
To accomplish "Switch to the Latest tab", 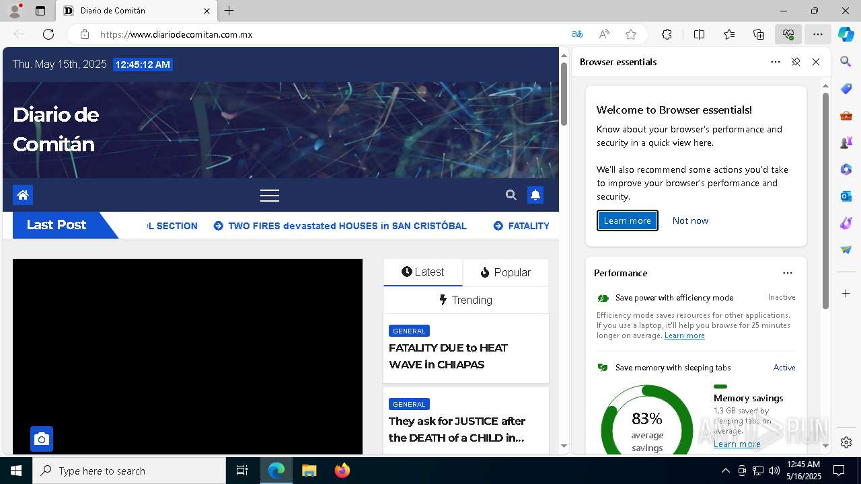I will (x=423, y=272).
